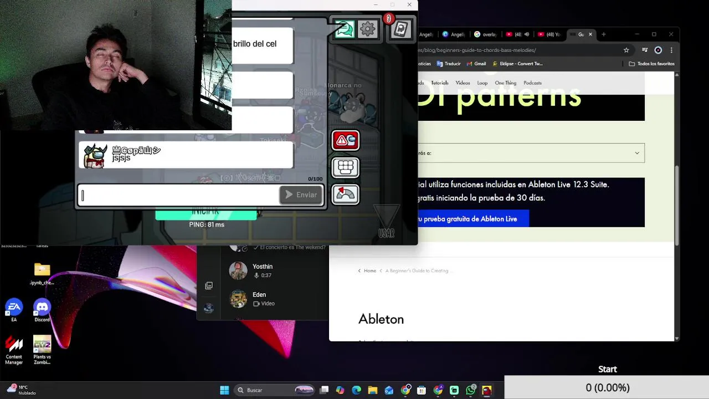Open Chrome three-dot menu

(x=671, y=50)
